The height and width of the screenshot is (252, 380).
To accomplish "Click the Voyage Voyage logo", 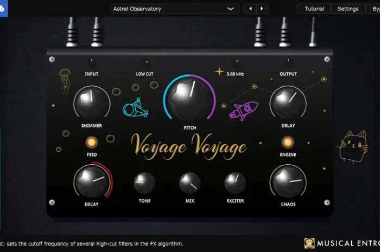I will pos(189,147).
